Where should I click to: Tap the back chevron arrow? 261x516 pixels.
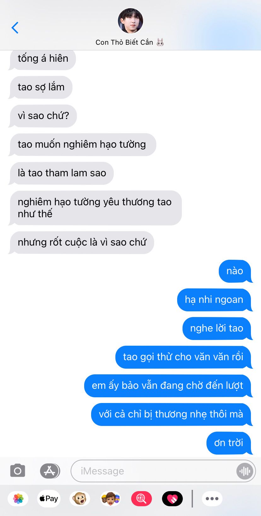tap(15, 28)
